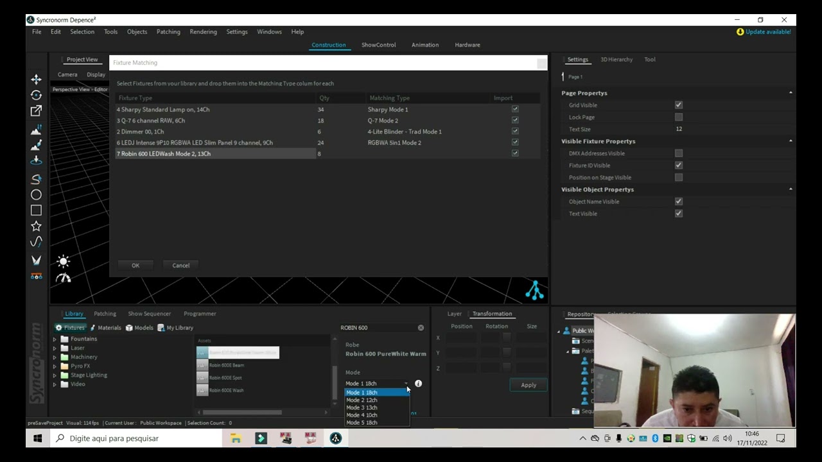
Task: Click Cancel in Fixture Matching dialog
Action: pos(181,265)
